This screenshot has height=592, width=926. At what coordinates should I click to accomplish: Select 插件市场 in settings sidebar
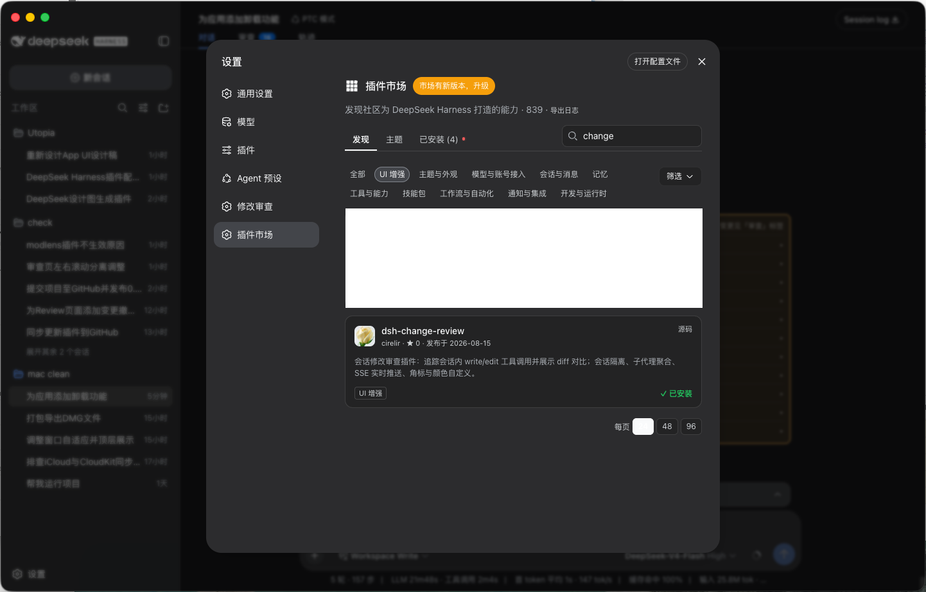click(x=266, y=235)
